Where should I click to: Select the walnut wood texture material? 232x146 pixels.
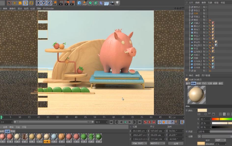[62, 137]
